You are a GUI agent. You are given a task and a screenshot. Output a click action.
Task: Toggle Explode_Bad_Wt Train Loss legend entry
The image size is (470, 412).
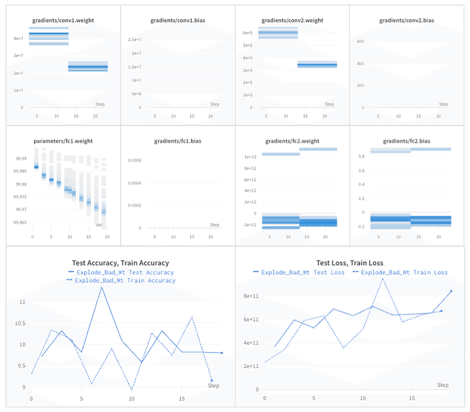tap(400, 272)
